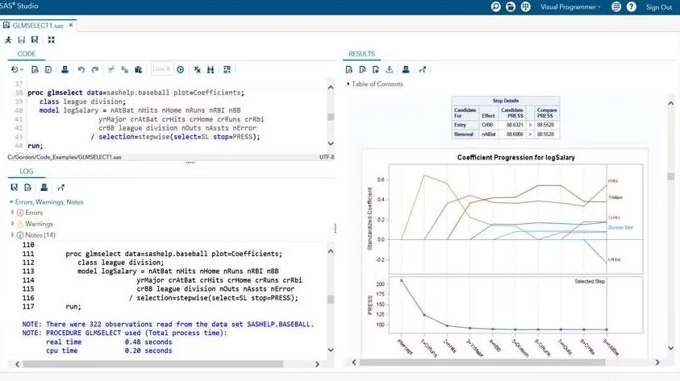Switch to the RESULTS tab
Screen dimensions: 680x381
361,54
